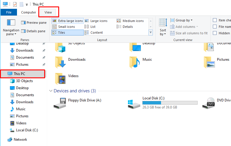This screenshot has width=231, height=146.
Task: Open the Add columns dropdown
Action: tap(184, 27)
